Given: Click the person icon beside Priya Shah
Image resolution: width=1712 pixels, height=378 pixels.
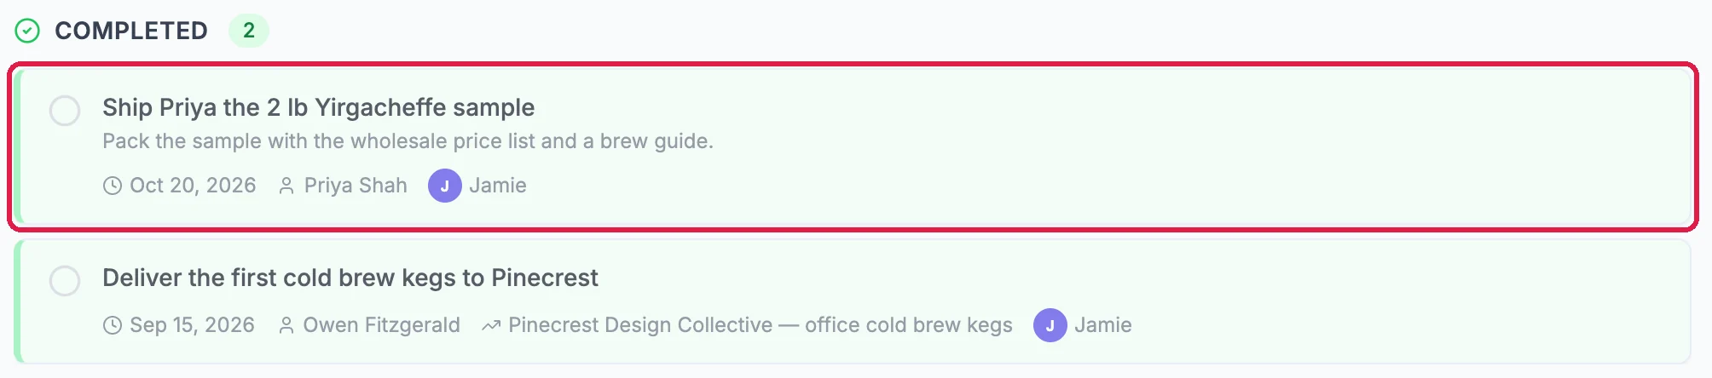Looking at the screenshot, I should pyautogui.click(x=286, y=186).
